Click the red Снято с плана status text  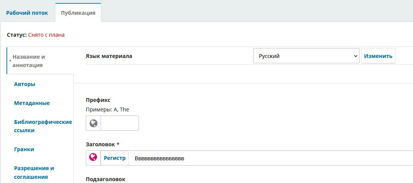[x=46, y=35]
